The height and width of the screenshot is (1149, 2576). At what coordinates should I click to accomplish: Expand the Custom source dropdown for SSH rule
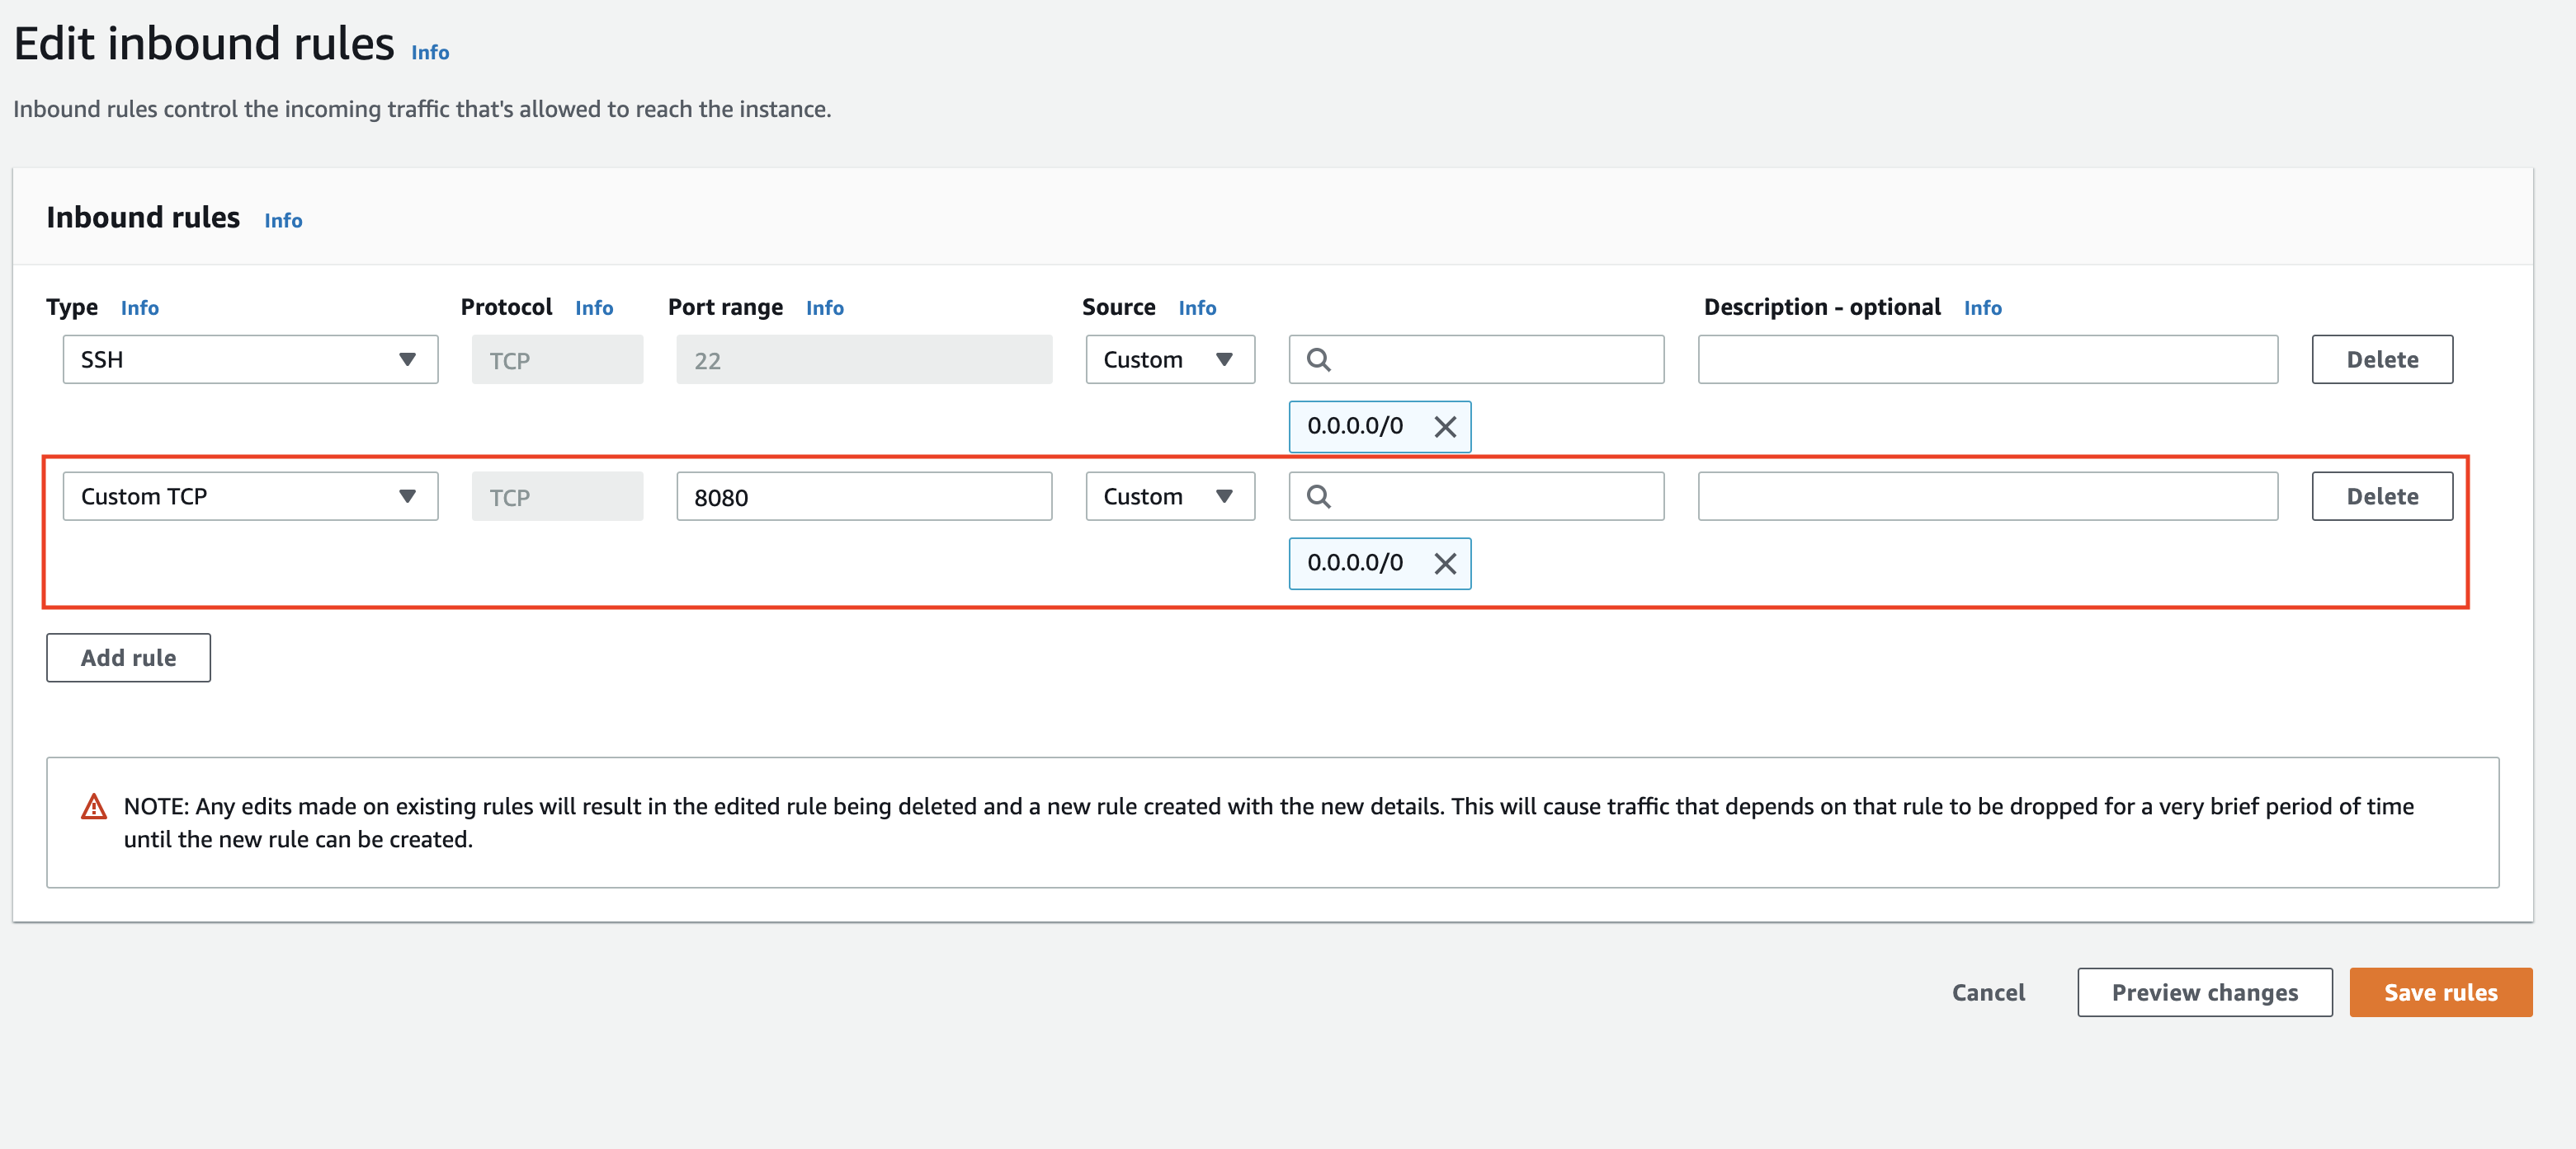[x=1169, y=359]
